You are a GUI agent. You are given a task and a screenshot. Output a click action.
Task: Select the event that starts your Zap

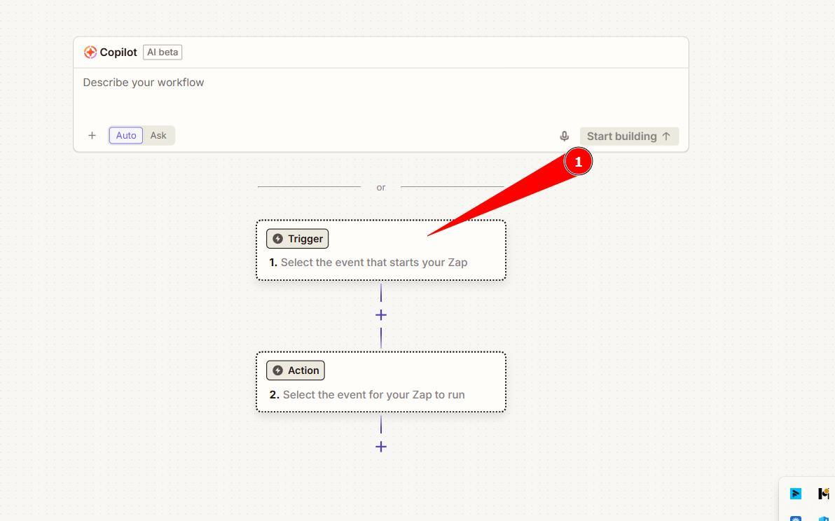tap(373, 263)
